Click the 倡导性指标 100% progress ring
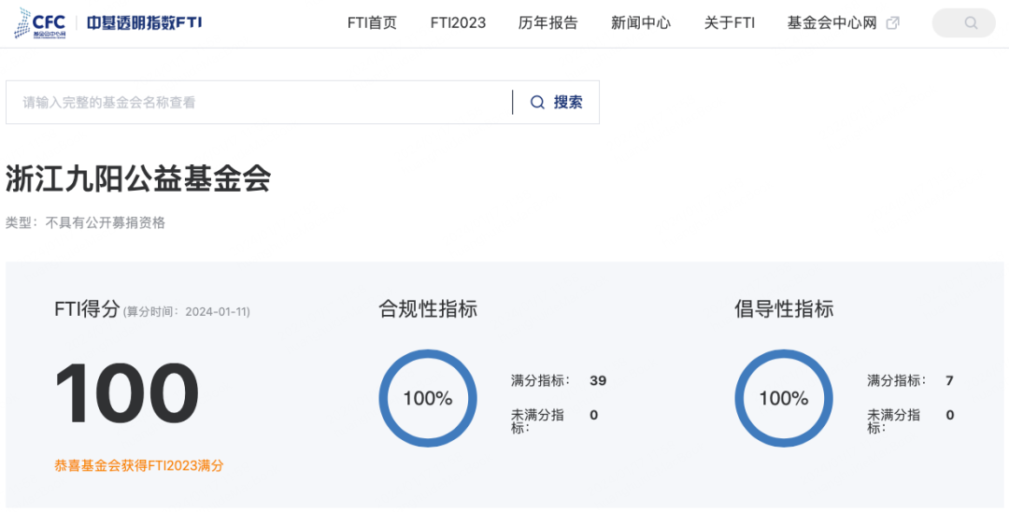1009x512 pixels. tap(784, 399)
